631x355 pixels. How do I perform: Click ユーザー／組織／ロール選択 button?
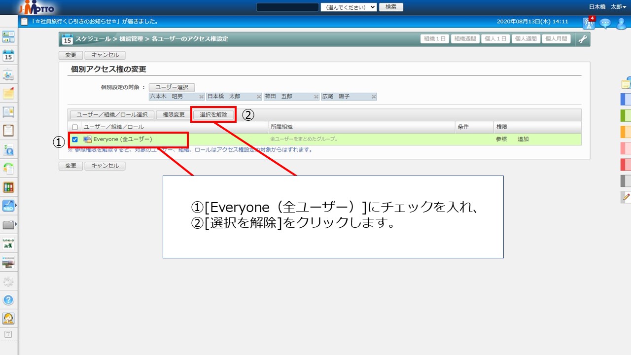click(112, 115)
